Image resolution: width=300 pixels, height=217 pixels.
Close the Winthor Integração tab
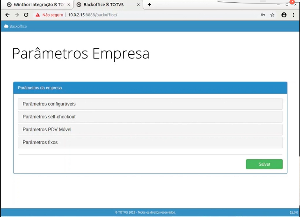(69, 5)
